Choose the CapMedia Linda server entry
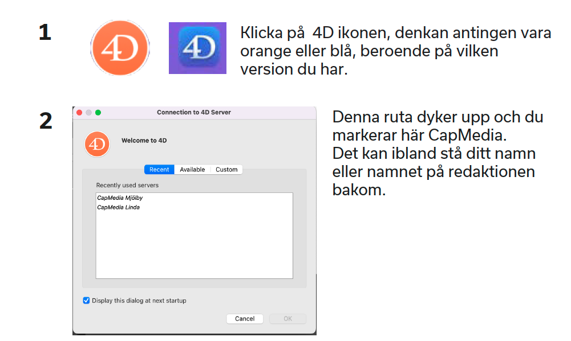This screenshot has width=571, height=341. click(x=118, y=208)
